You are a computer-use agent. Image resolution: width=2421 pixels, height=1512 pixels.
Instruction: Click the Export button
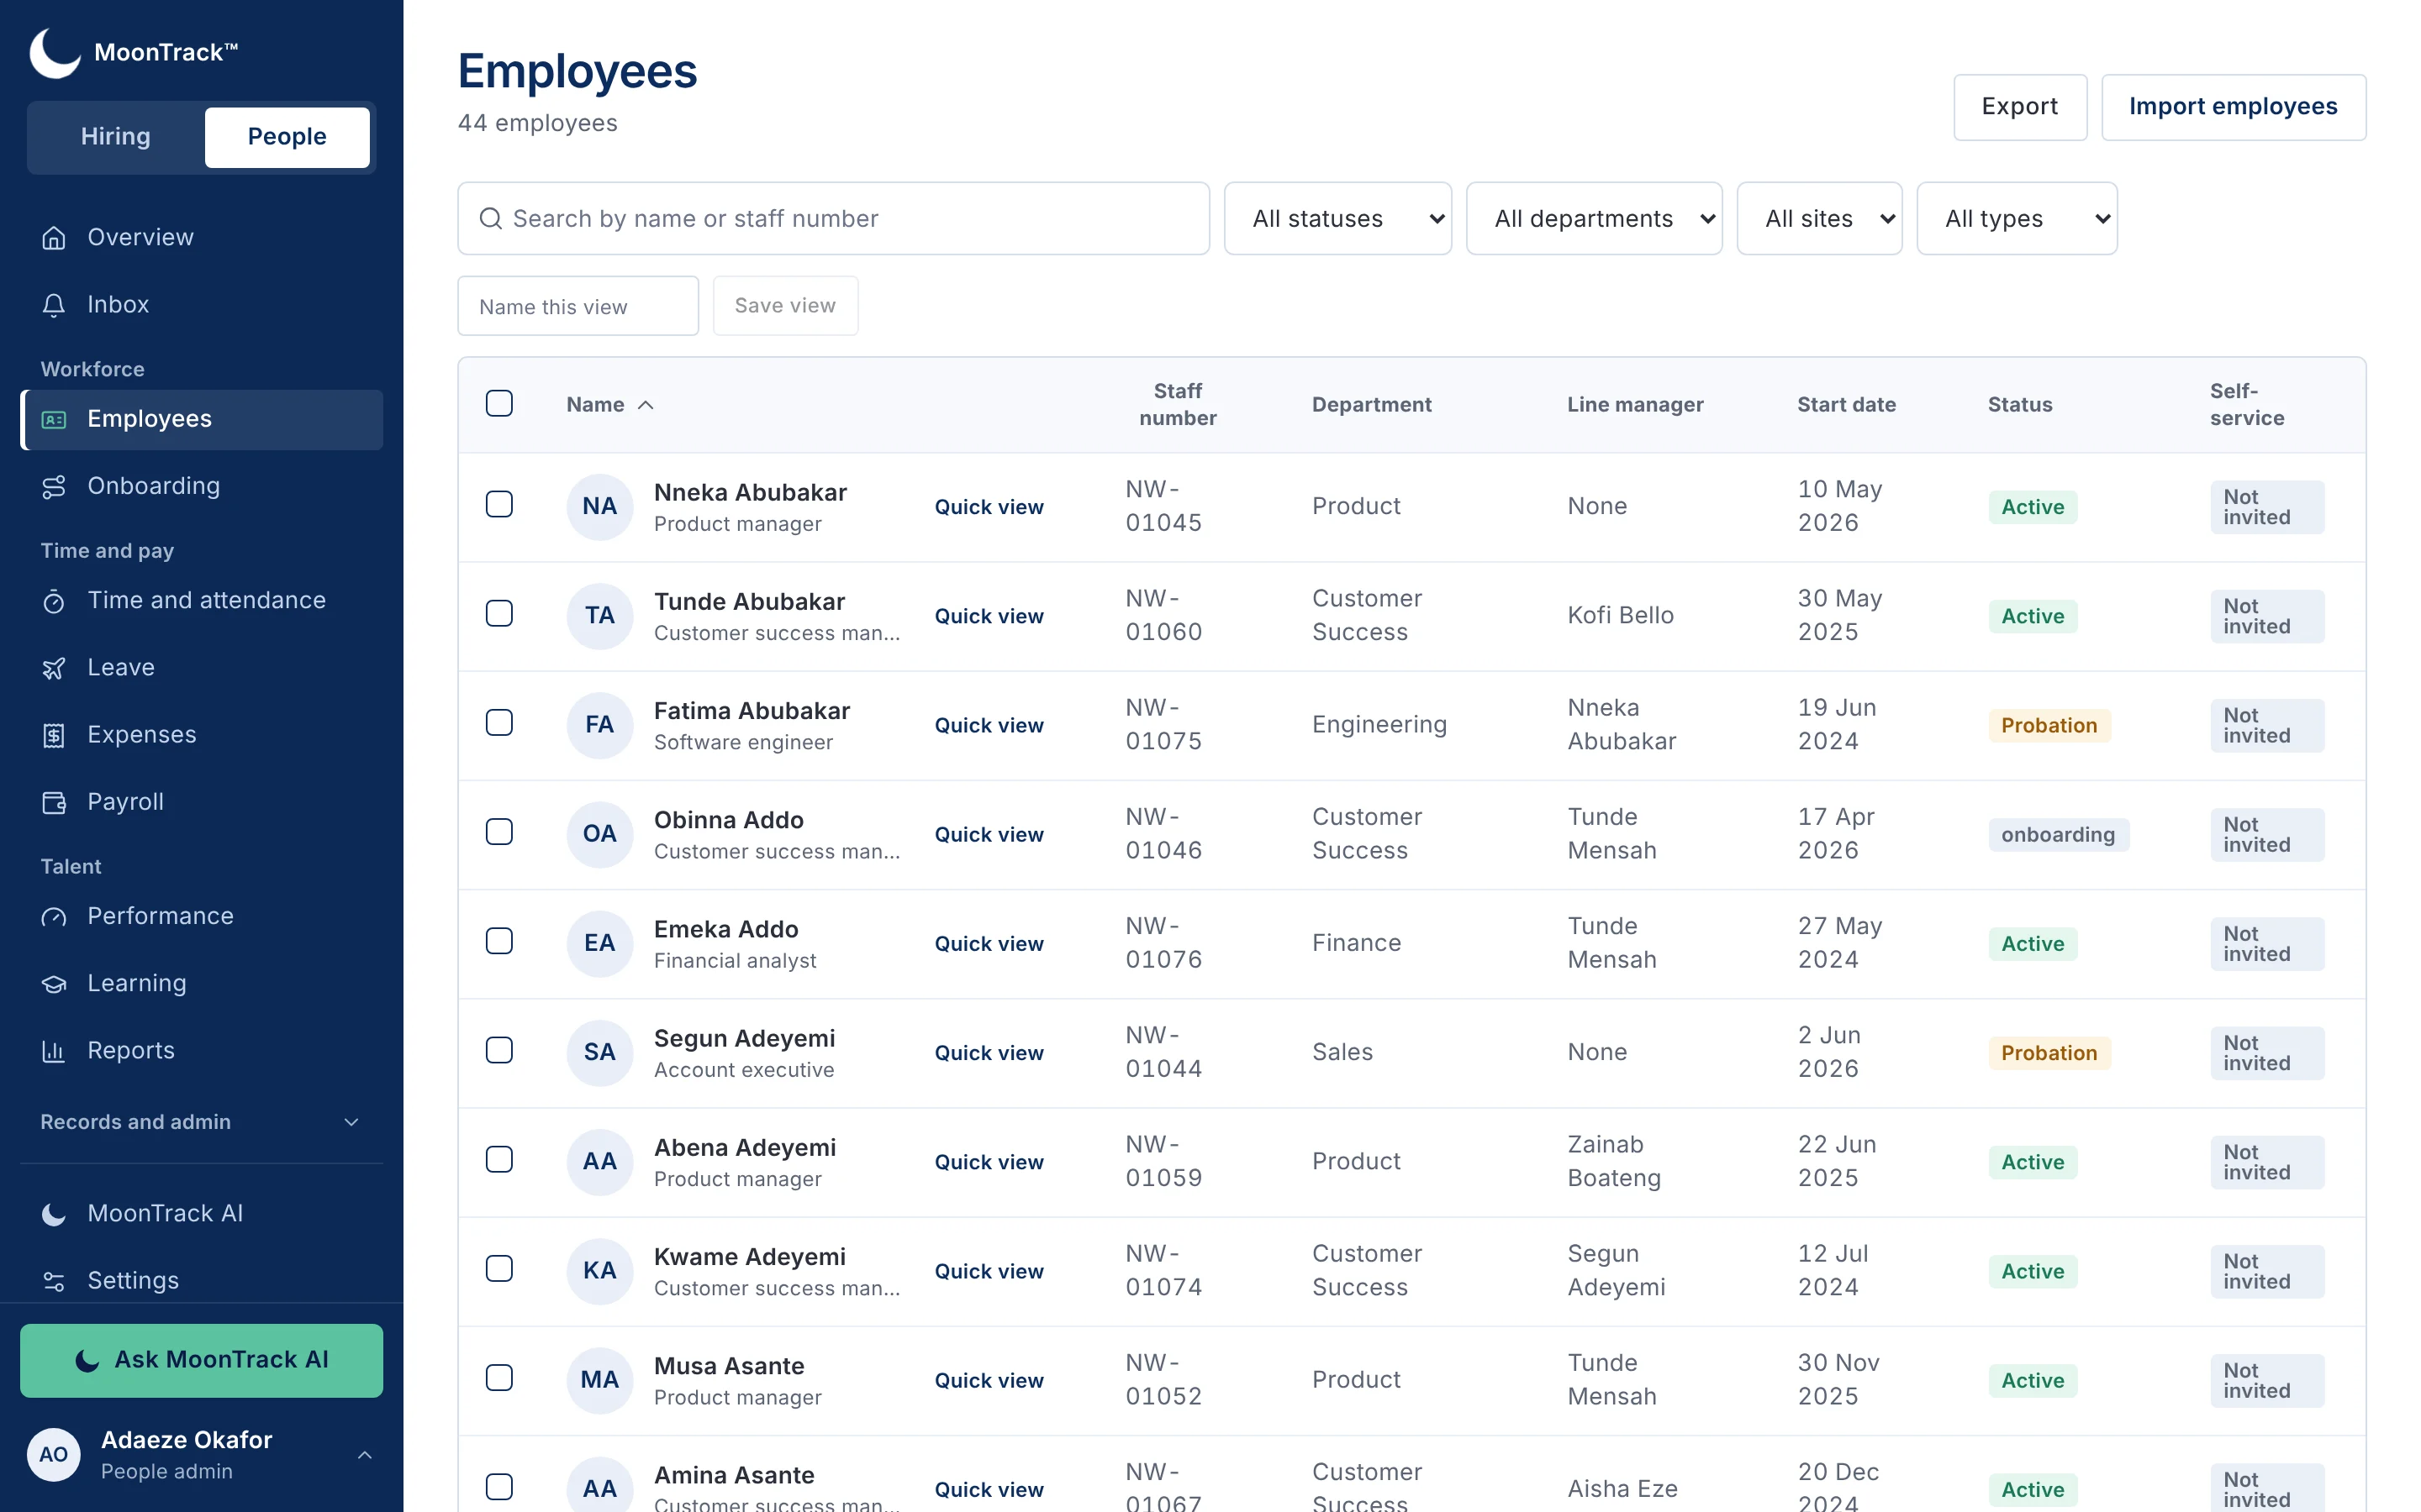[x=2019, y=107]
